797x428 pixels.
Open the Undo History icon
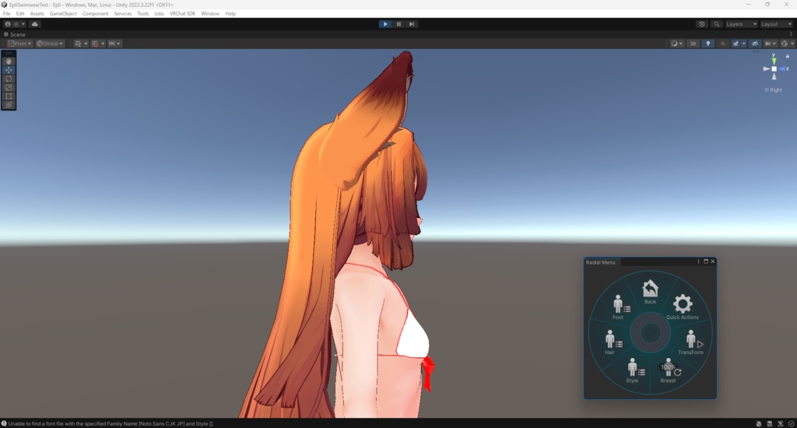pyautogui.click(x=702, y=24)
